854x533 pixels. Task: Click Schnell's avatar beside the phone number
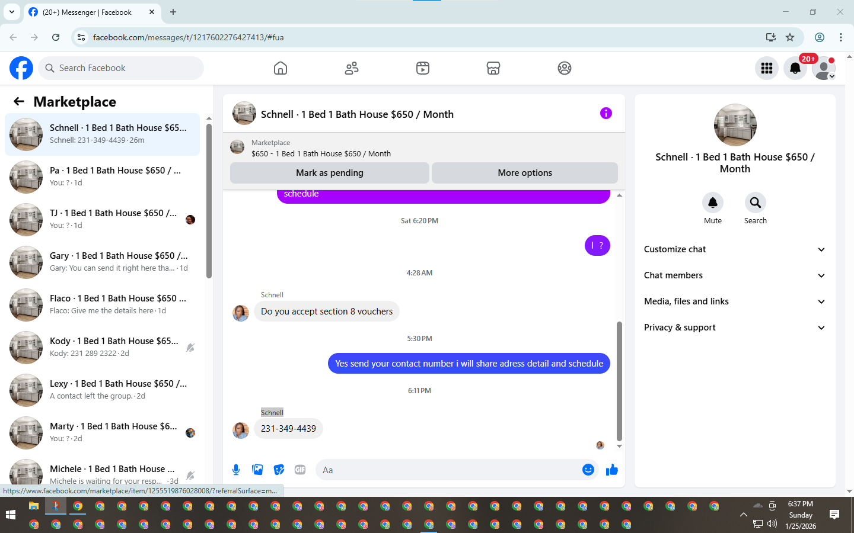pos(241,431)
